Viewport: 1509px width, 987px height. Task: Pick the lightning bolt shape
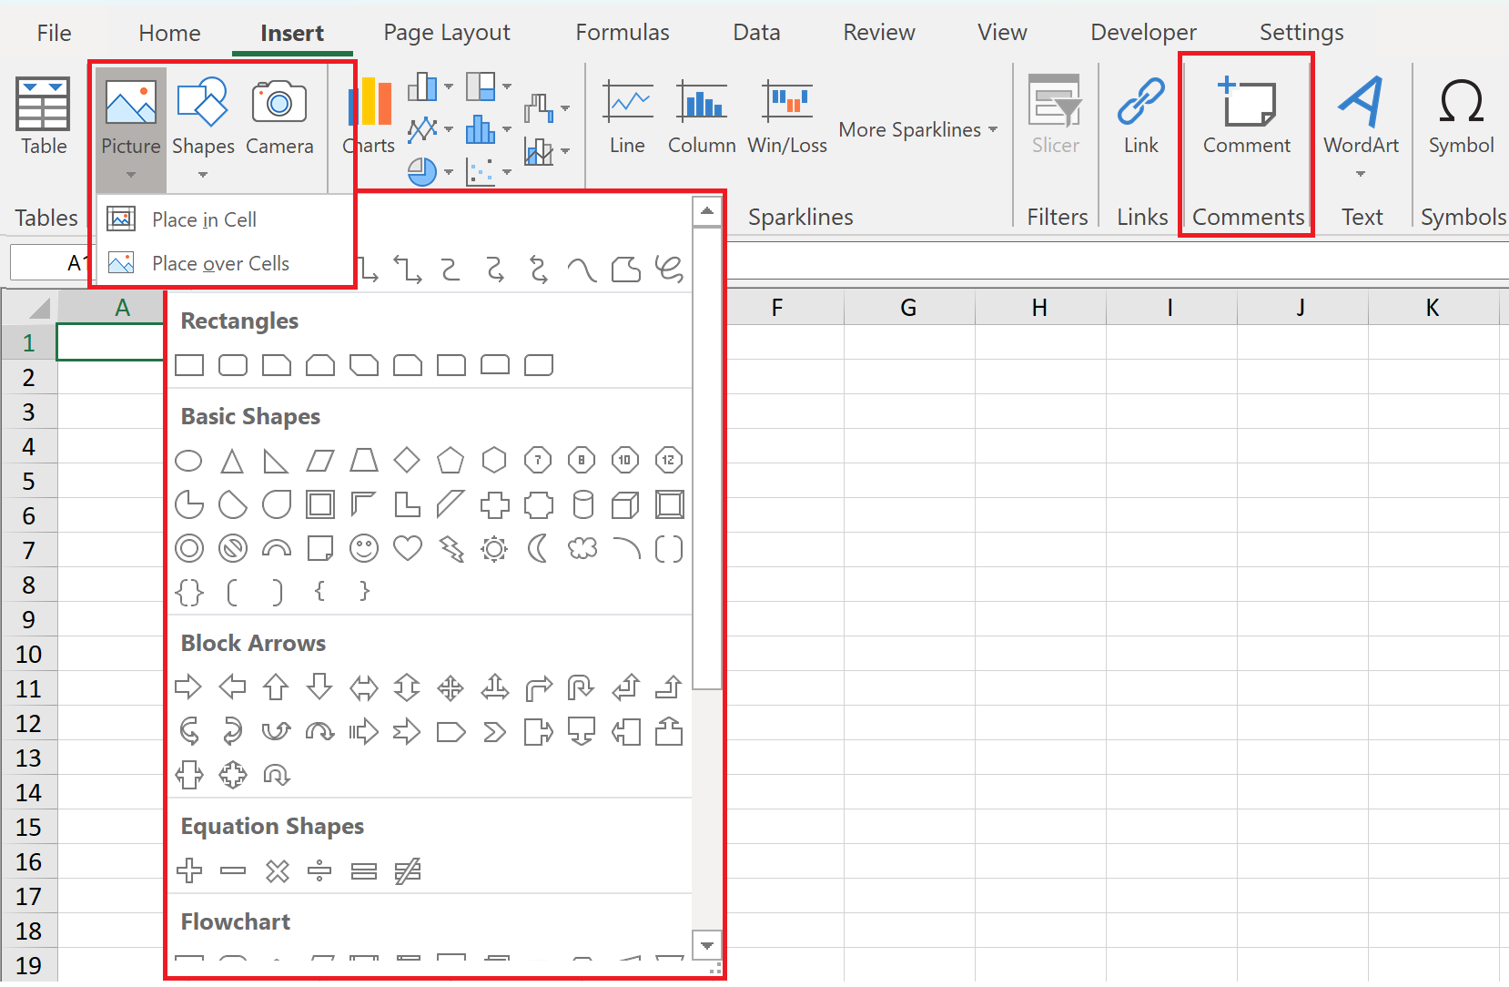[451, 548]
